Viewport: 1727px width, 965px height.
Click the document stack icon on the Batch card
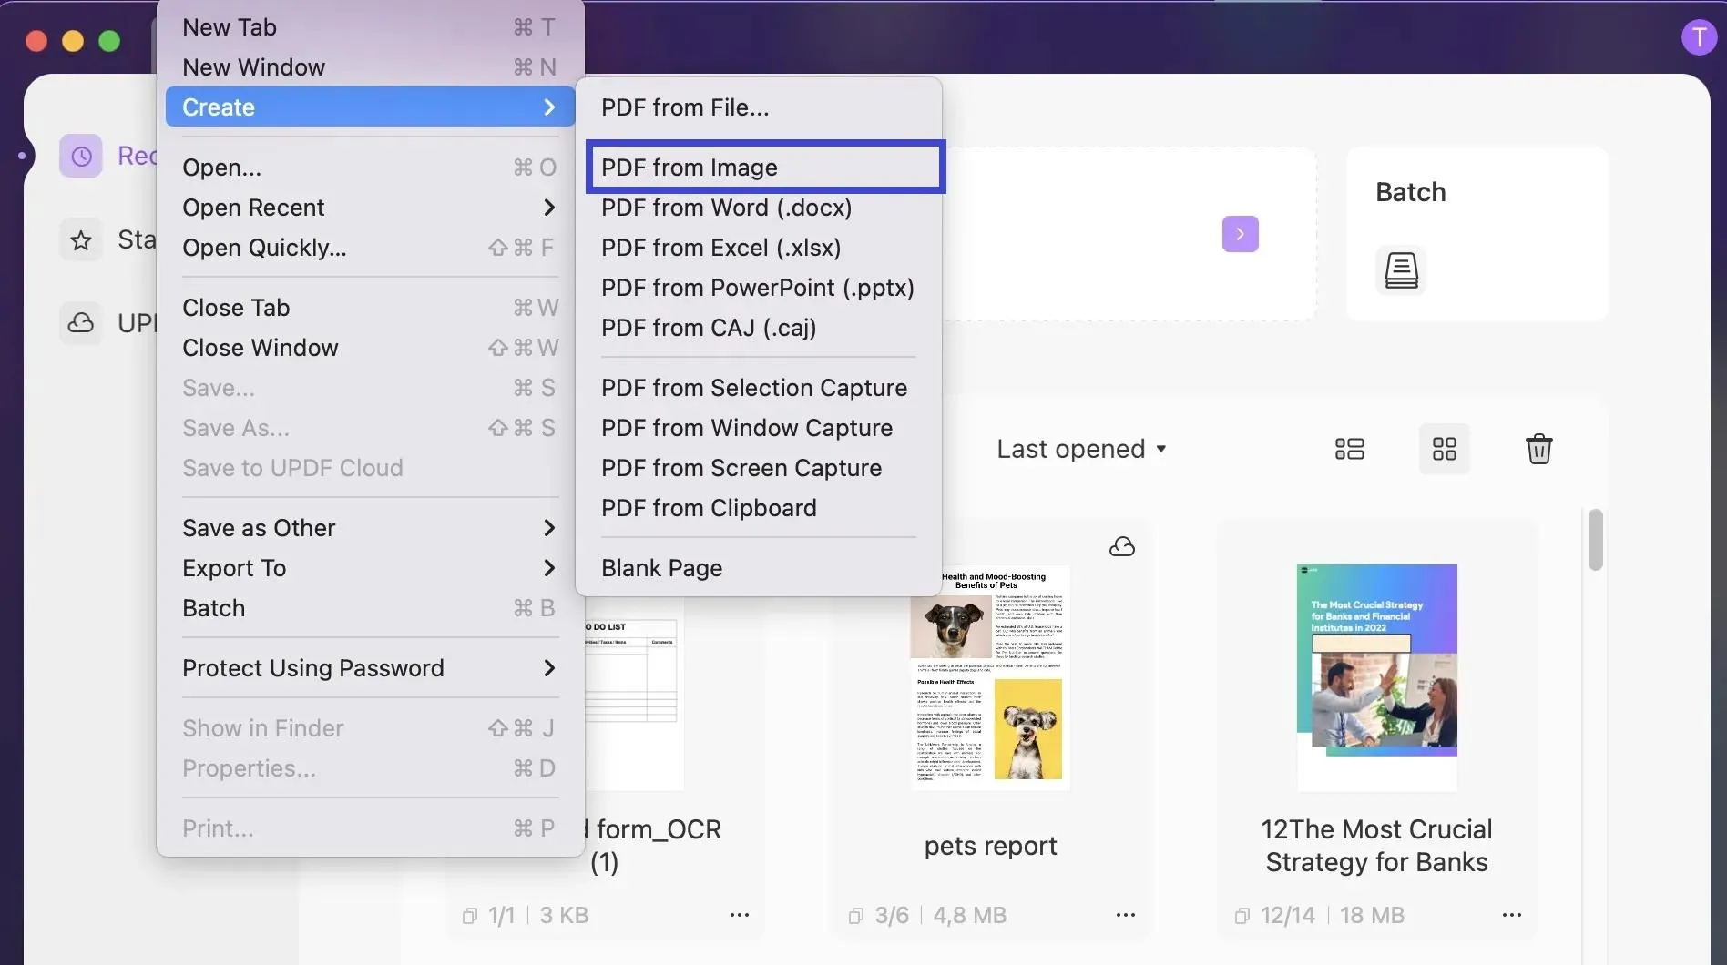pyautogui.click(x=1401, y=269)
